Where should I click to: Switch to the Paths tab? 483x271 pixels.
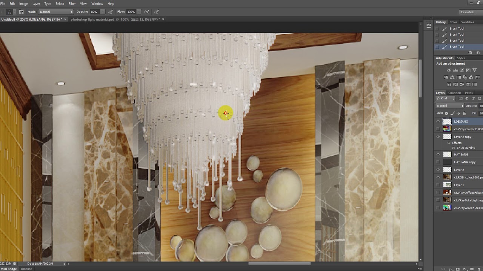tap(469, 93)
